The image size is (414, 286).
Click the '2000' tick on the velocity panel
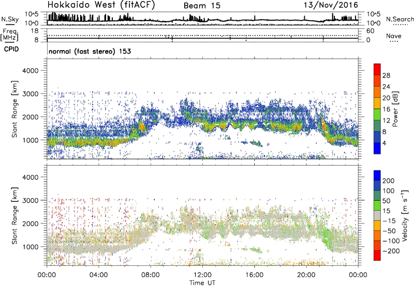tap(31, 224)
